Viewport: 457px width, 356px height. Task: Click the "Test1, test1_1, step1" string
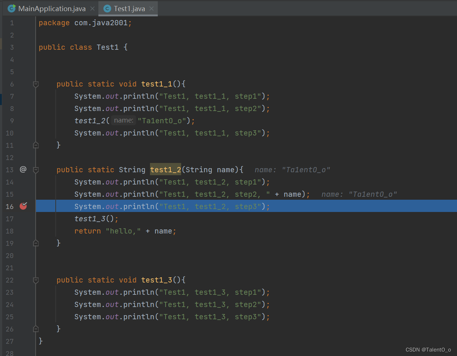pyautogui.click(x=210, y=96)
